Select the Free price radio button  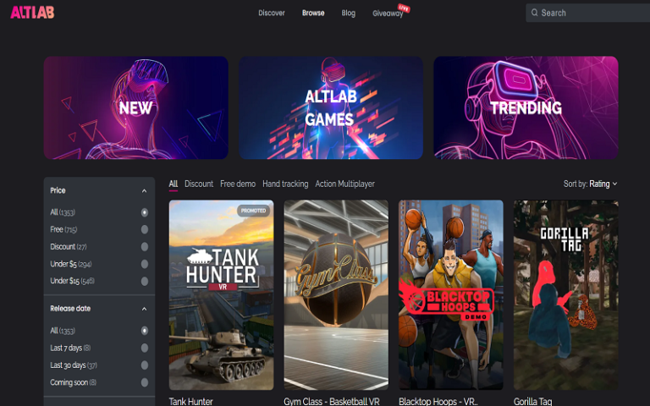point(145,229)
